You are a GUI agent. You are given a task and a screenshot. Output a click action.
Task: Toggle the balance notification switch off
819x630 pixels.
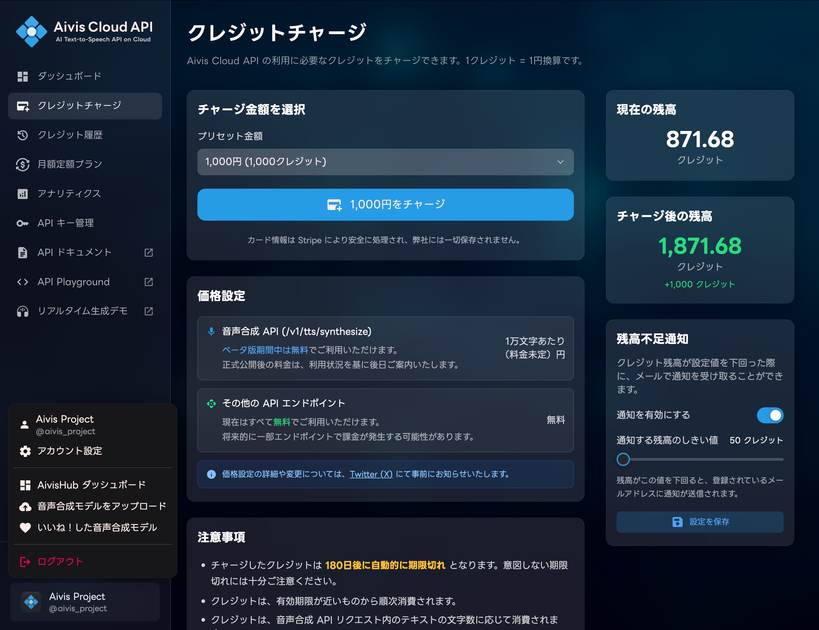pos(770,415)
